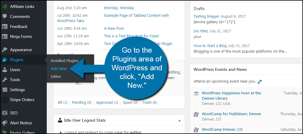Viewport: 303px width, 134px height.
Task: Go to the Users menu
Action: pos(15,70)
